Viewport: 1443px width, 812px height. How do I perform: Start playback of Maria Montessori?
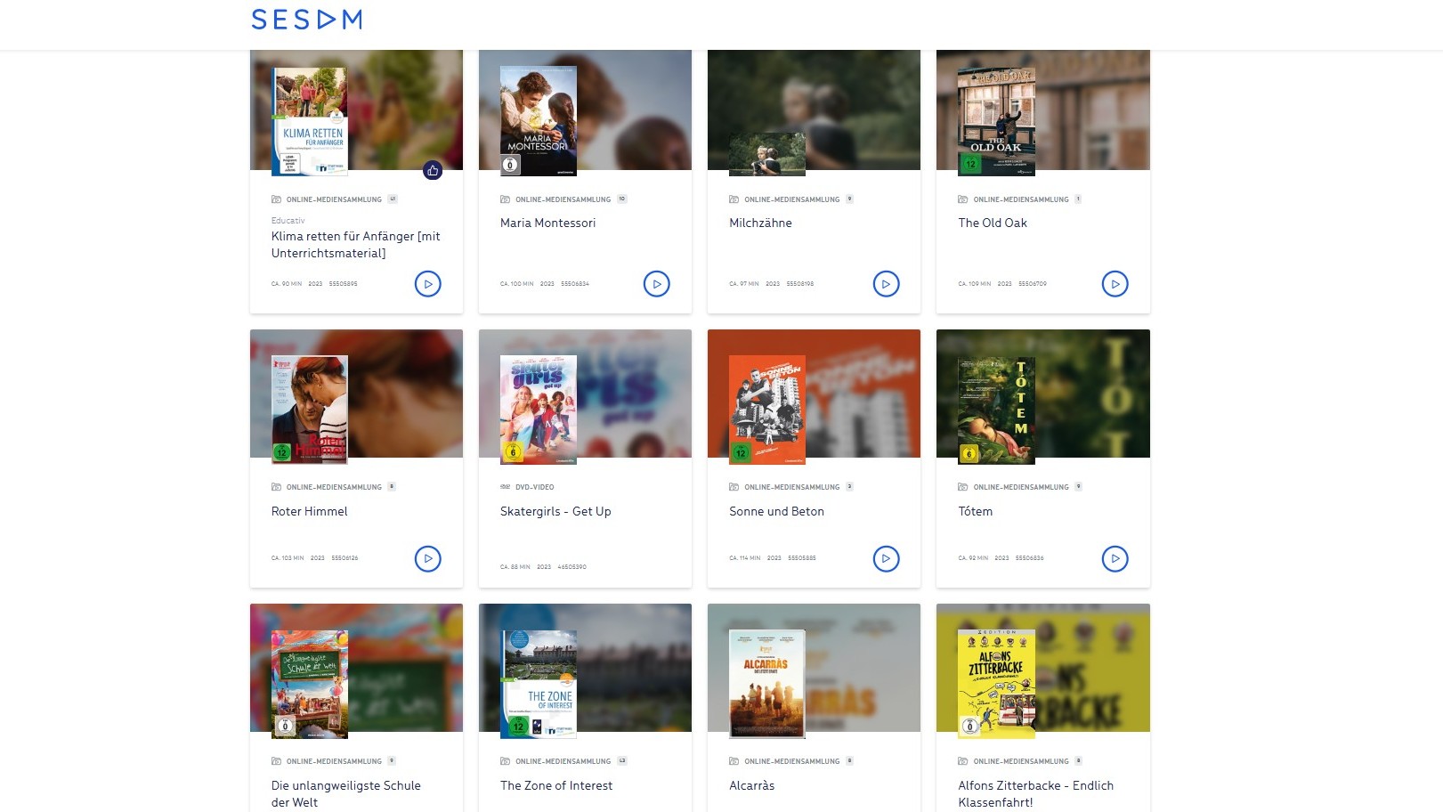[x=657, y=284]
